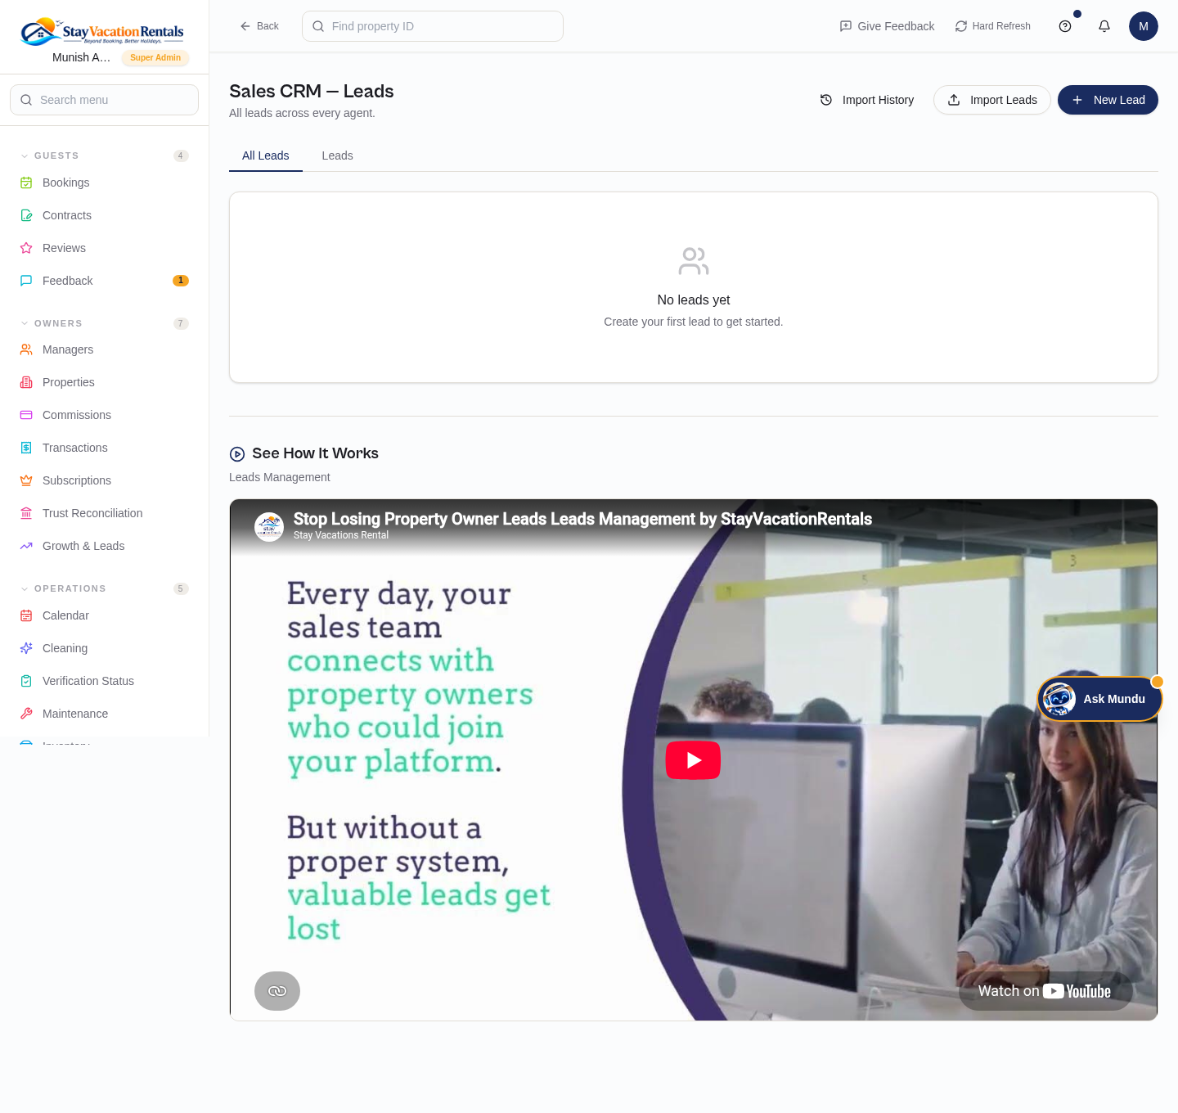The height and width of the screenshot is (1113, 1178).
Task: Click the Subscriptions crown icon
Action: click(26, 480)
